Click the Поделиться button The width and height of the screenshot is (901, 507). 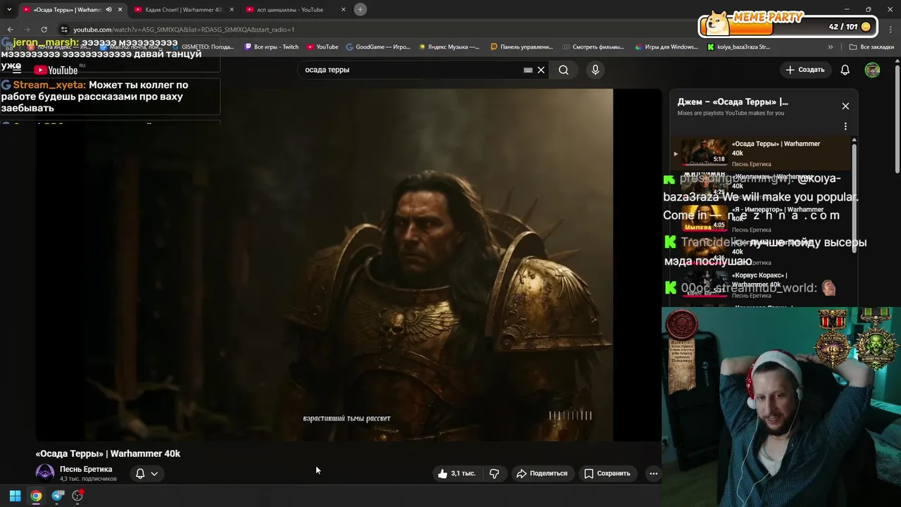[542, 473]
